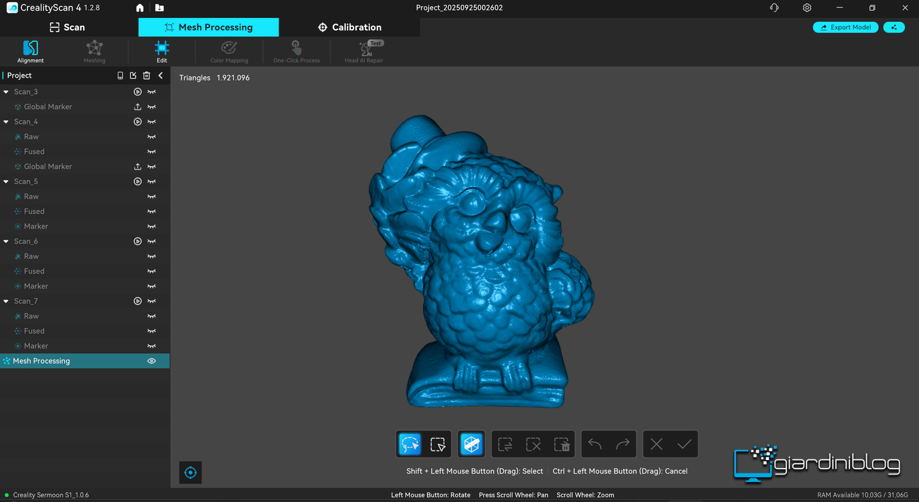The width and height of the screenshot is (919, 502).
Task: Show the Scan_5 Fused layer
Action: pos(152,211)
